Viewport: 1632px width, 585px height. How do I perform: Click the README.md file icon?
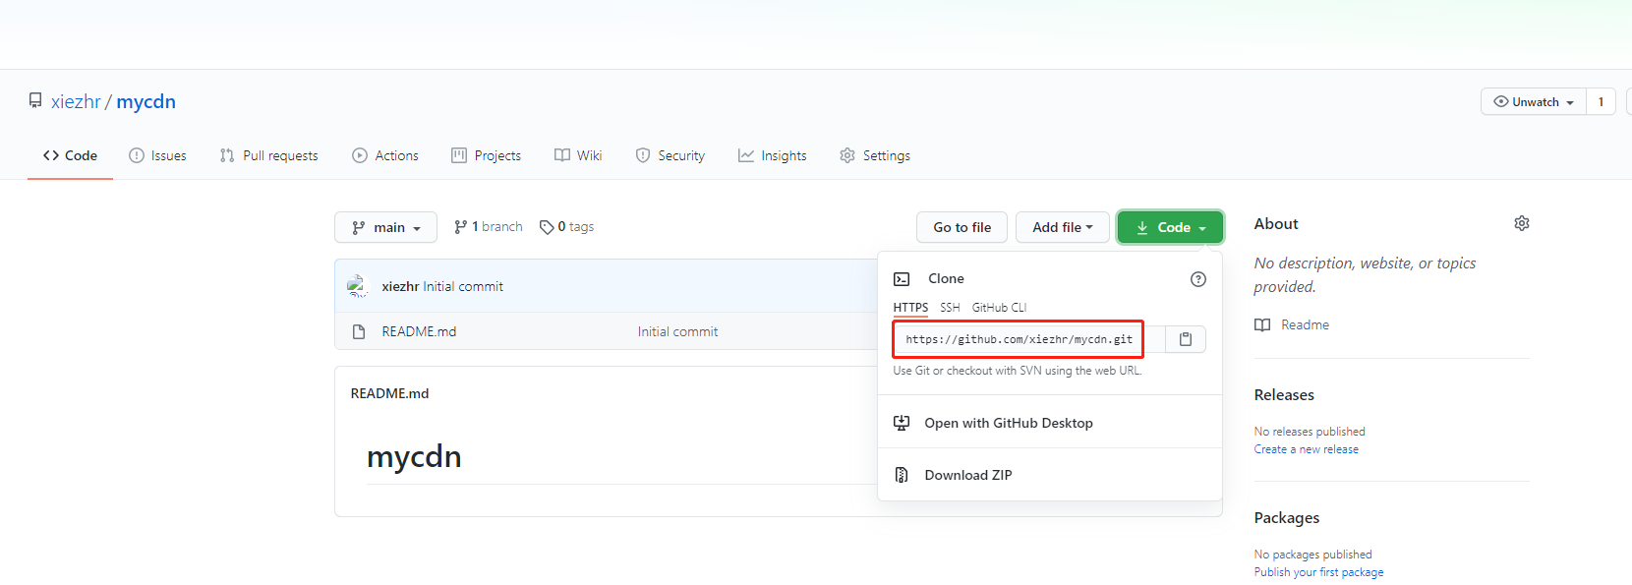(x=359, y=332)
